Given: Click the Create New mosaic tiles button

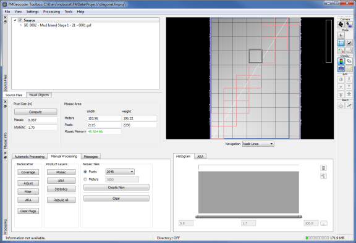Looking at the screenshot, I should pos(116,187).
